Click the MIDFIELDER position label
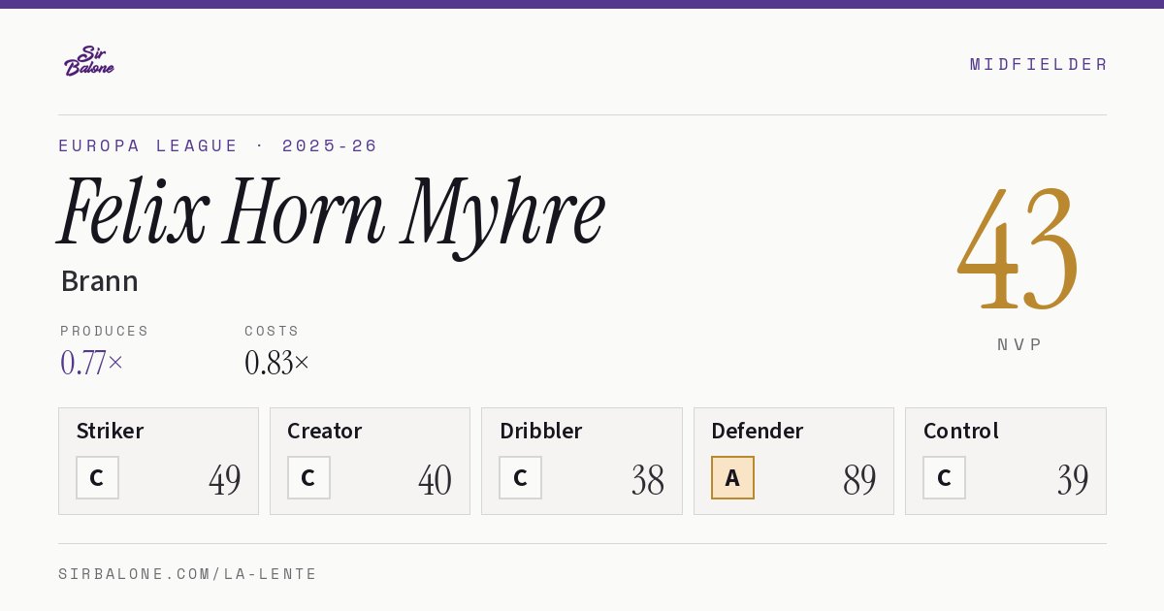Screen dimensions: 1164x611 [x=1039, y=64]
